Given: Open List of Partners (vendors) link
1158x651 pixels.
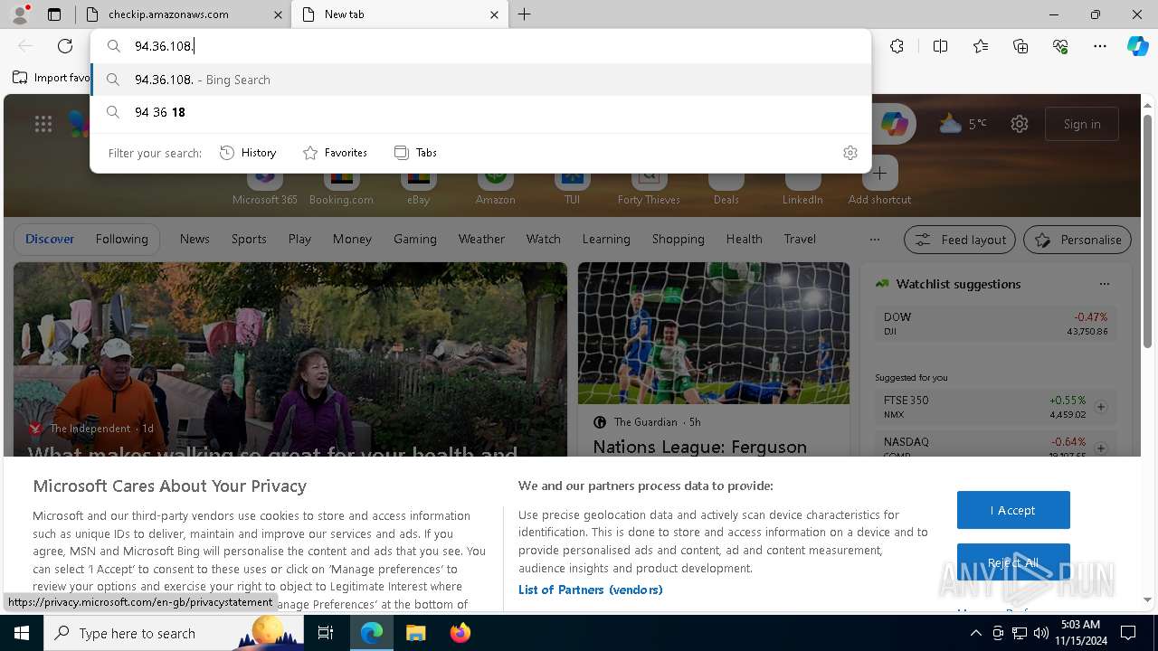Looking at the screenshot, I should tap(590, 590).
